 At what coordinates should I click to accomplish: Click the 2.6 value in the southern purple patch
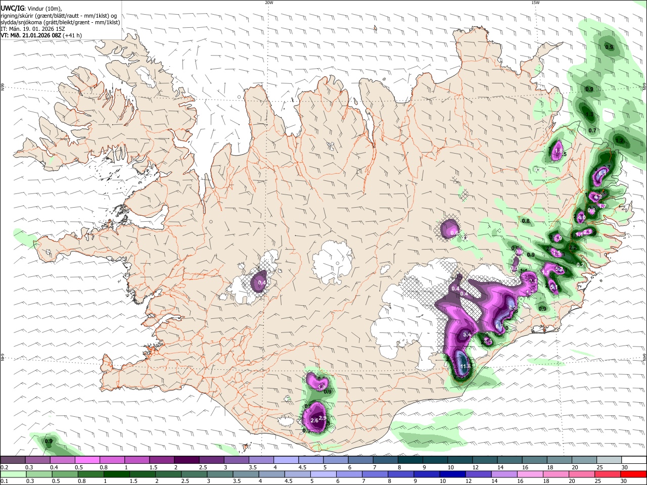pos(314,420)
